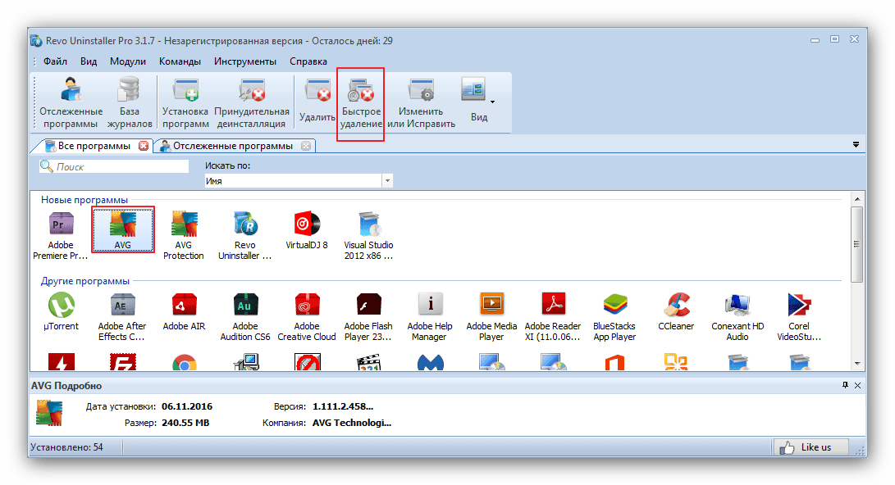Launch Forced Uninstall (Принудительная деинсталляция)
Screen dimensions: 895x485
252,102
